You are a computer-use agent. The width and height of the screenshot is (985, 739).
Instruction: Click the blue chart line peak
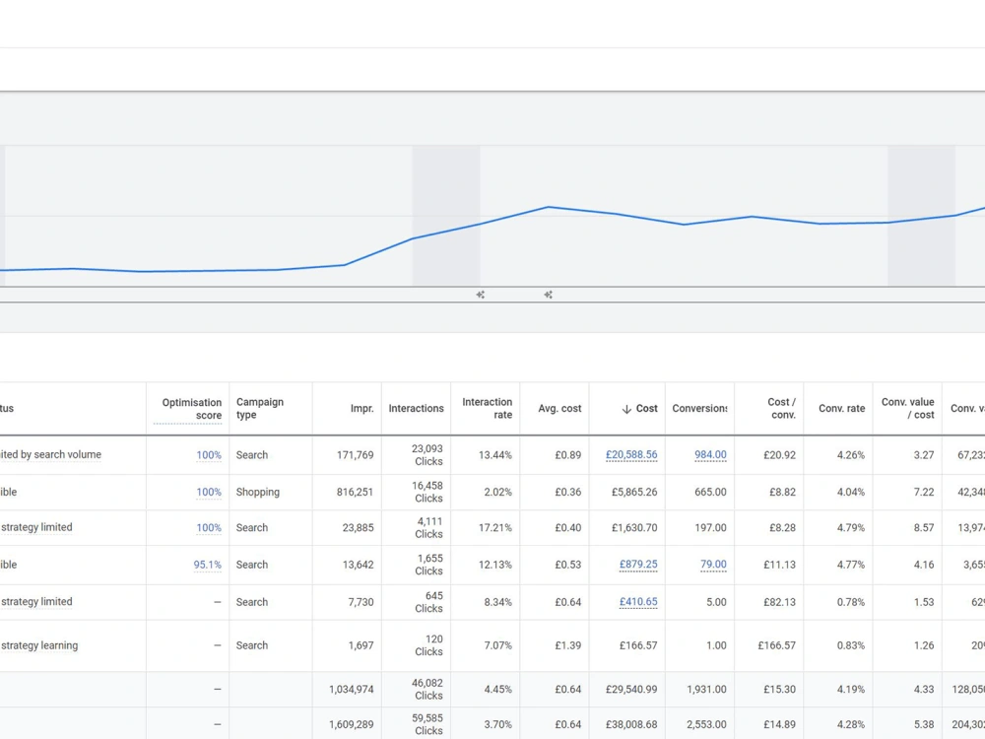[x=548, y=207]
